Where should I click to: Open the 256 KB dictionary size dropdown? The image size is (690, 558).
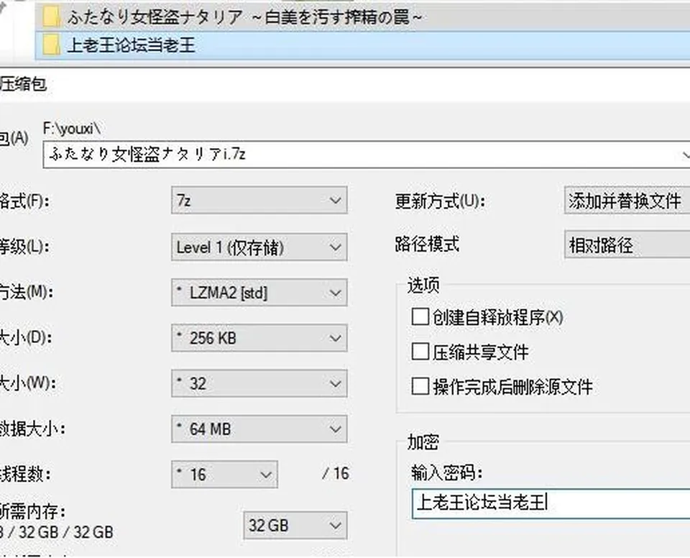tap(259, 338)
